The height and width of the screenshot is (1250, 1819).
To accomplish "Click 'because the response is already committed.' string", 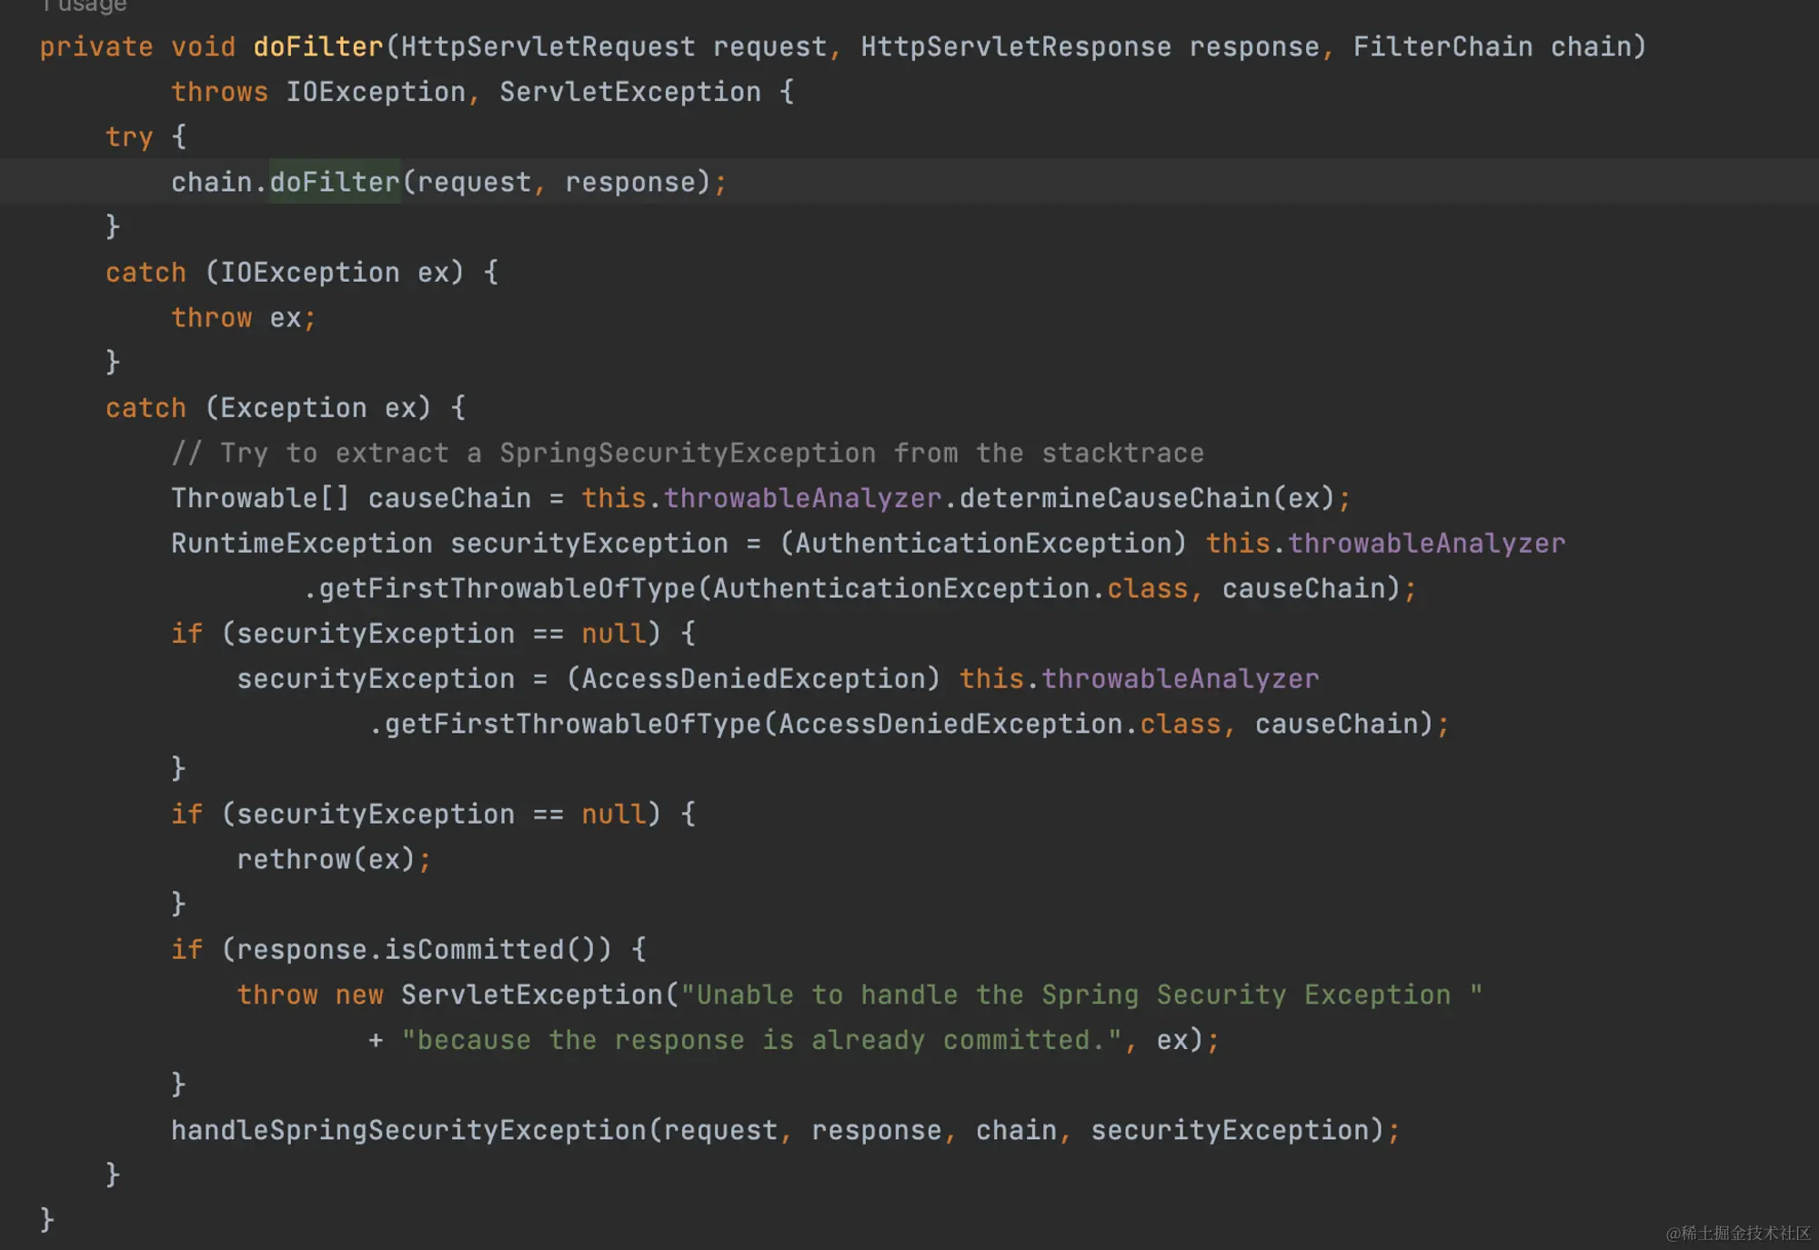I will [760, 1040].
